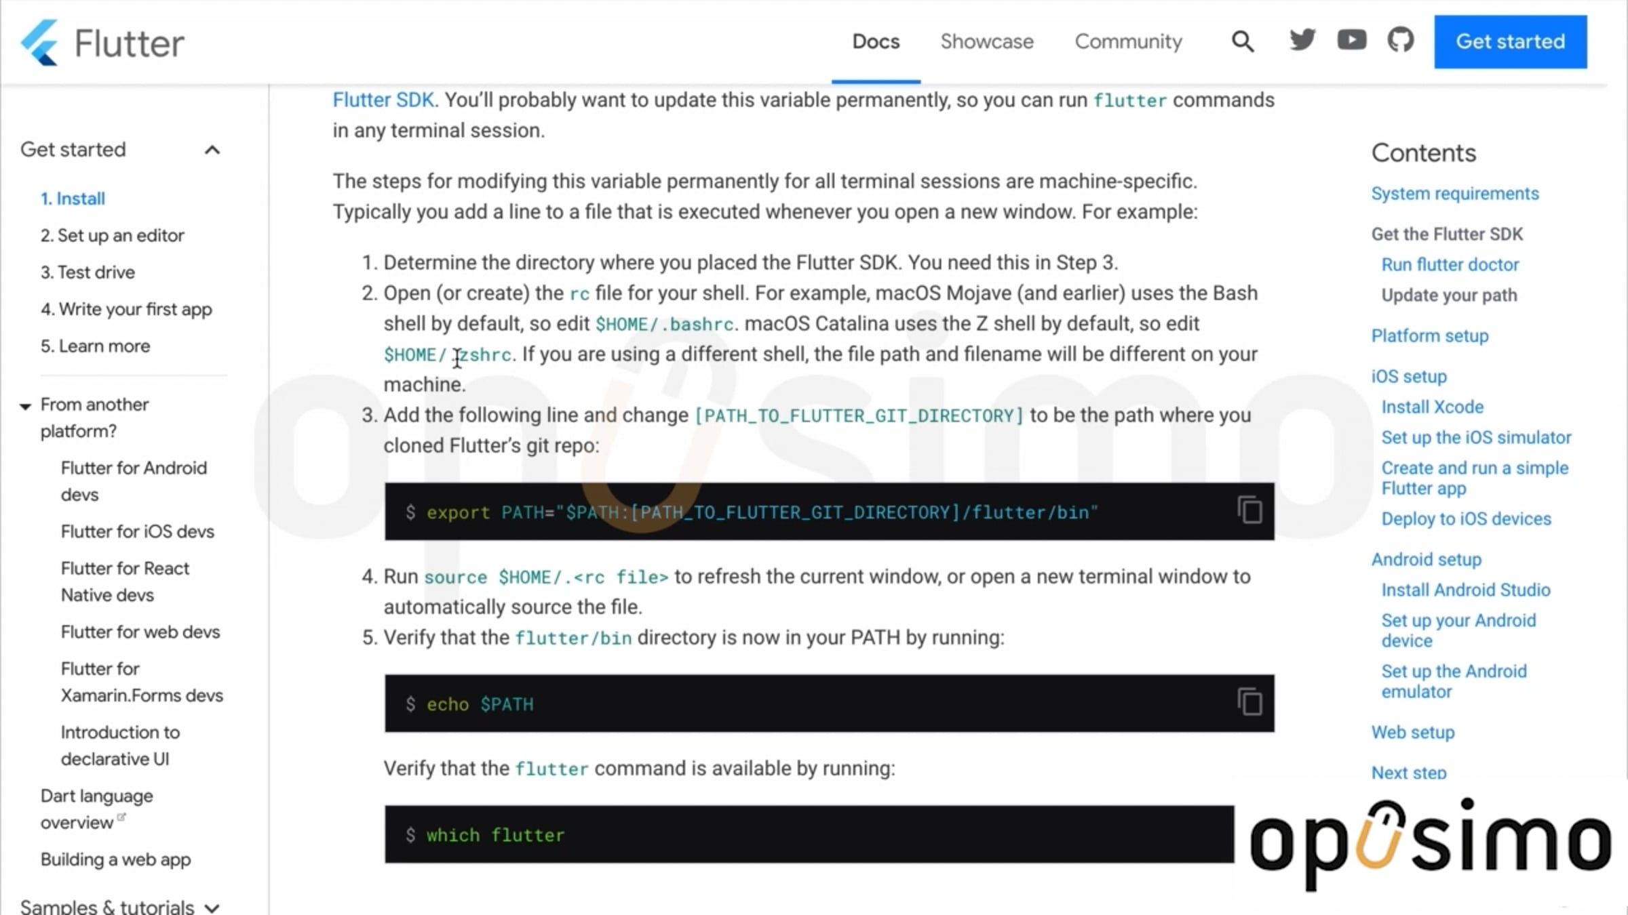Open Flutter's YouTube channel icon
The image size is (1628, 915).
click(1351, 40)
